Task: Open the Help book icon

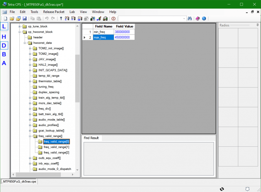Action: [x=198, y=19]
